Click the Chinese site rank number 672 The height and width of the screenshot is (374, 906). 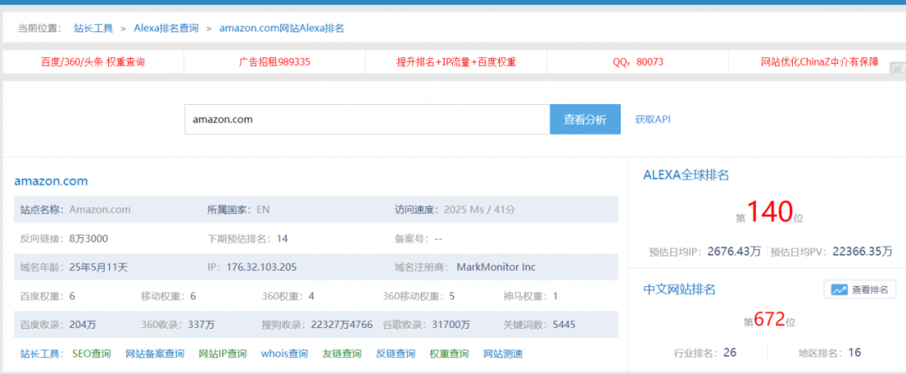click(x=769, y=319)
